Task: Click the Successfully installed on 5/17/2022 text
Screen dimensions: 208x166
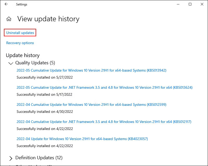Action: point(44,94)
